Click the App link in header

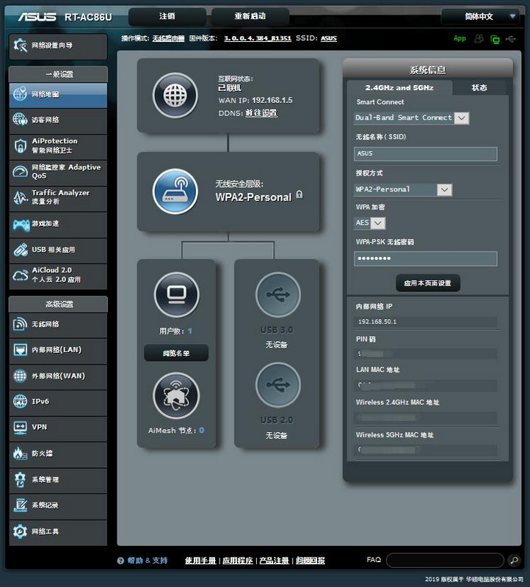coord(460,38)
